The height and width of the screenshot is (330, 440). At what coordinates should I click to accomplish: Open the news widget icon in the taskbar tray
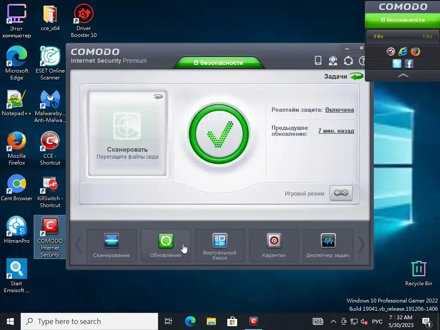point(318,321)
